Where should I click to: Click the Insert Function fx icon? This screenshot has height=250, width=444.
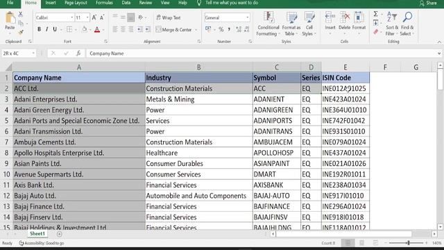coord(78,53)
